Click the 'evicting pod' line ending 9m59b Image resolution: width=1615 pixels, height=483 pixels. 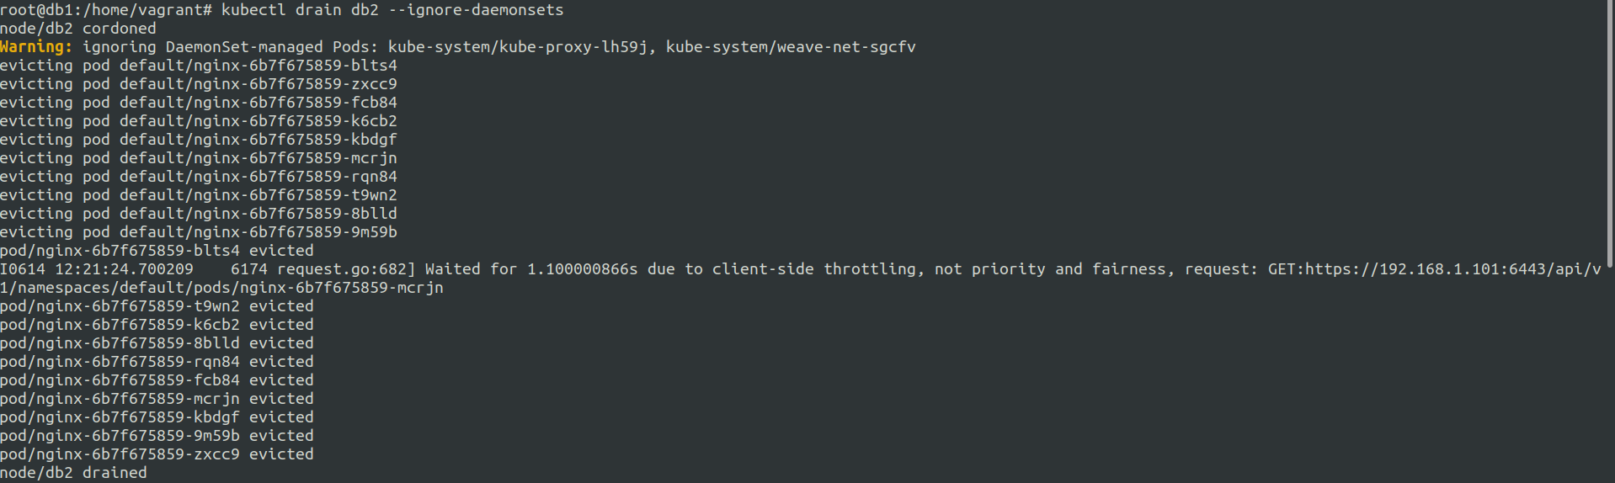click(x=199, y=232)
